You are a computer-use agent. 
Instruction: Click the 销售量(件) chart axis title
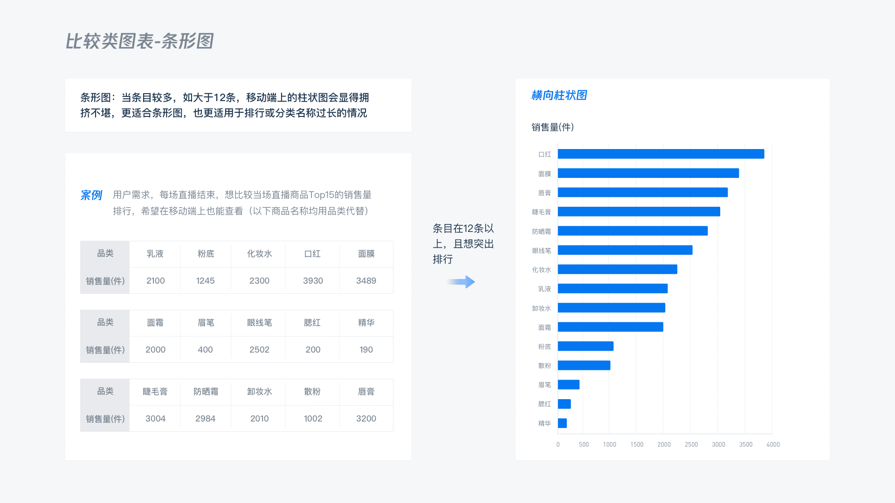(553, 127)
